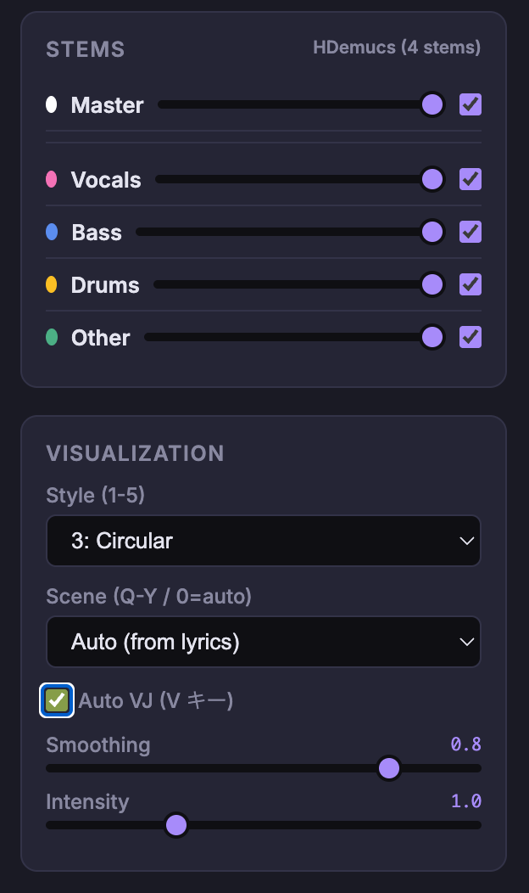
Task: Click the blue Bass stem color dot
Action: [x=52, y=233]
